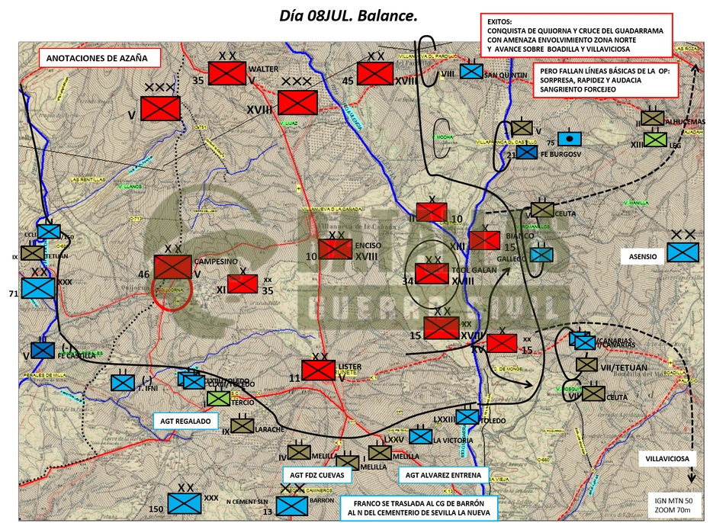Select the olive VII Ceuta unit symbol
Screen dimensions: 713x523
pos(593,394)
